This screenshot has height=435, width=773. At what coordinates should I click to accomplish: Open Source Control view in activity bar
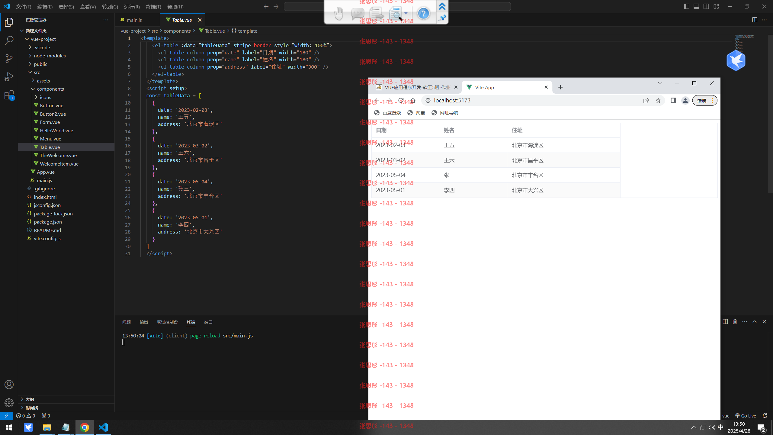(9, 59)
